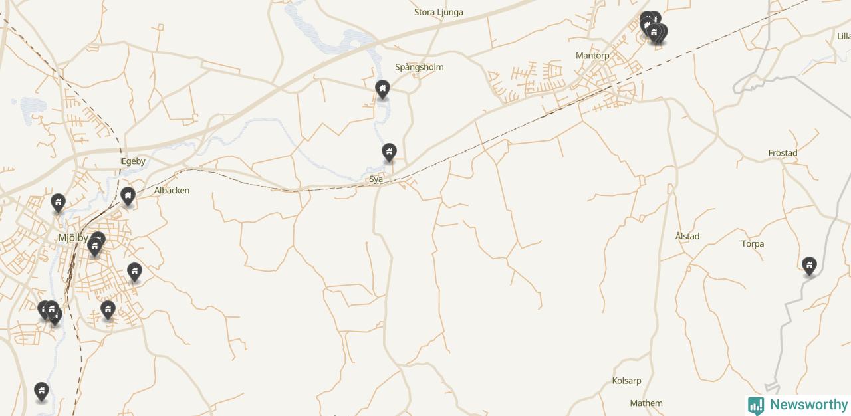Click the Stora Ljunga label

click(439, 12)
